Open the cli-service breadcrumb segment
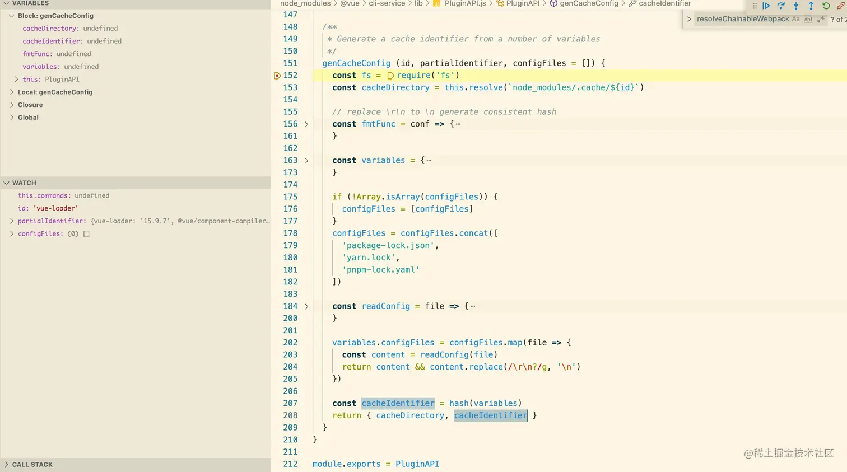Image resolution: width=847 pixels, height=472 pixels. (x=387, y=3)
